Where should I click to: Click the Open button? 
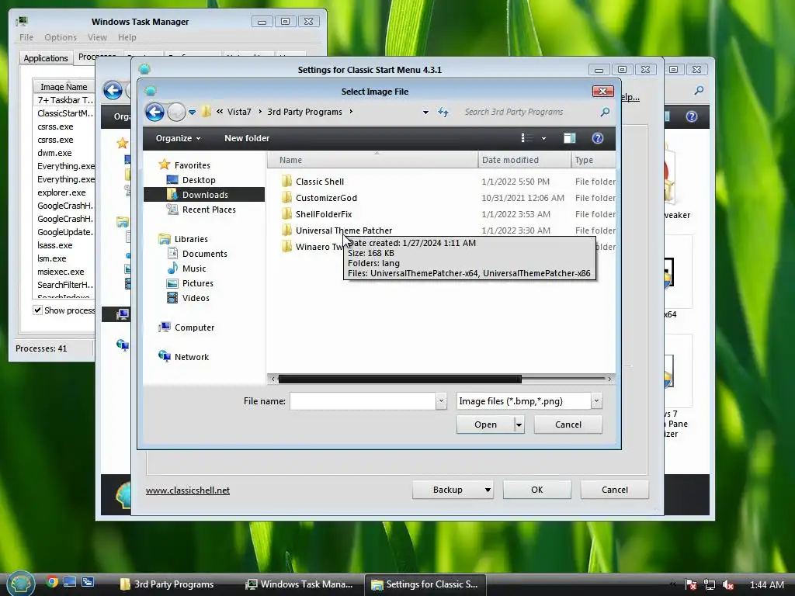(485, 424)
